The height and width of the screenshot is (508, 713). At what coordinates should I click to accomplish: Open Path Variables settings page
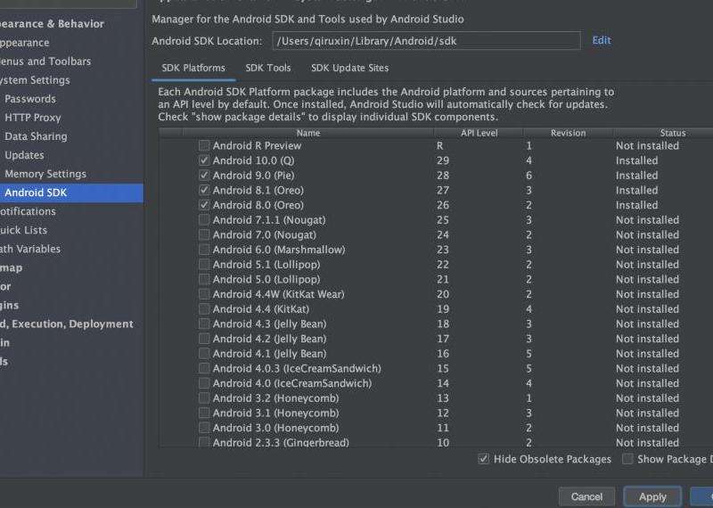(30, 249)
